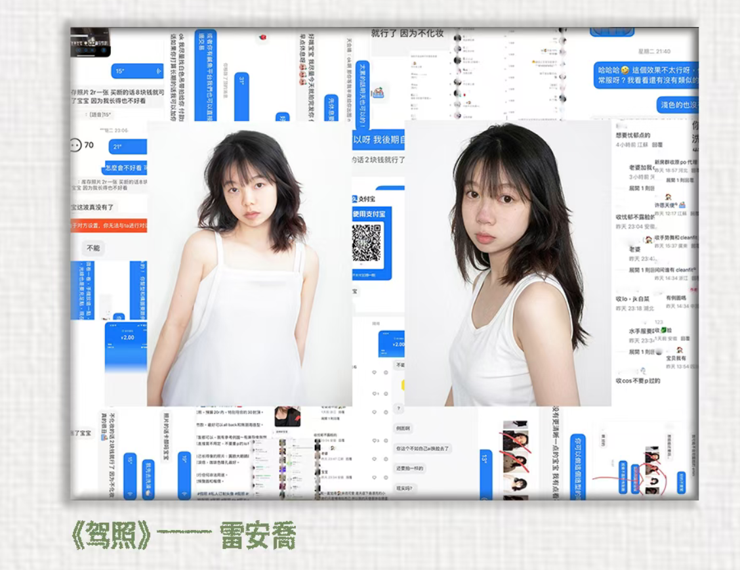Click the '怎麼會不好看' blue bubble

[x=126, y=167]
